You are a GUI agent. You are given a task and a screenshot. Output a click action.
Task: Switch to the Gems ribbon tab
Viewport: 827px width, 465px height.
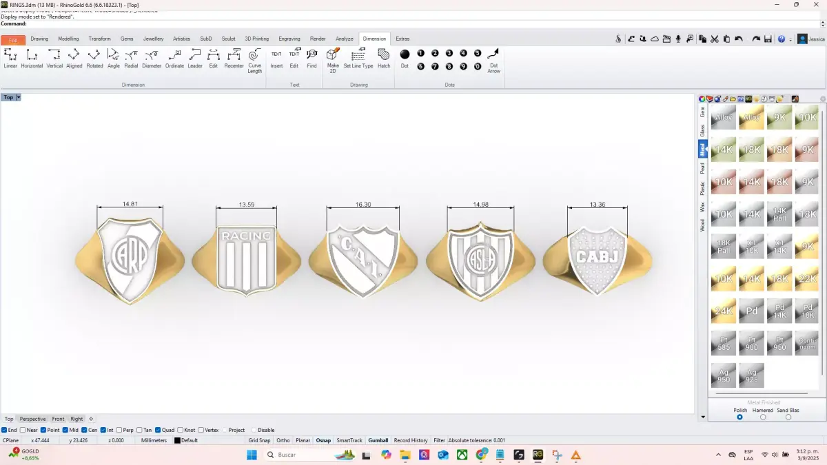coord(127,39)
